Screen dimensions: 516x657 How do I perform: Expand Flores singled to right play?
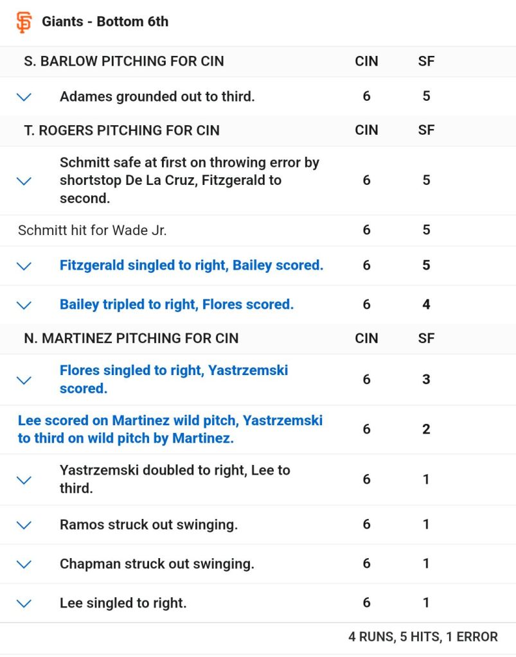coord(24,380)
